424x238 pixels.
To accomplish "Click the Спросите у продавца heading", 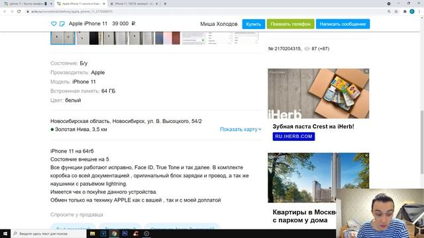I will tap(77, 215).
